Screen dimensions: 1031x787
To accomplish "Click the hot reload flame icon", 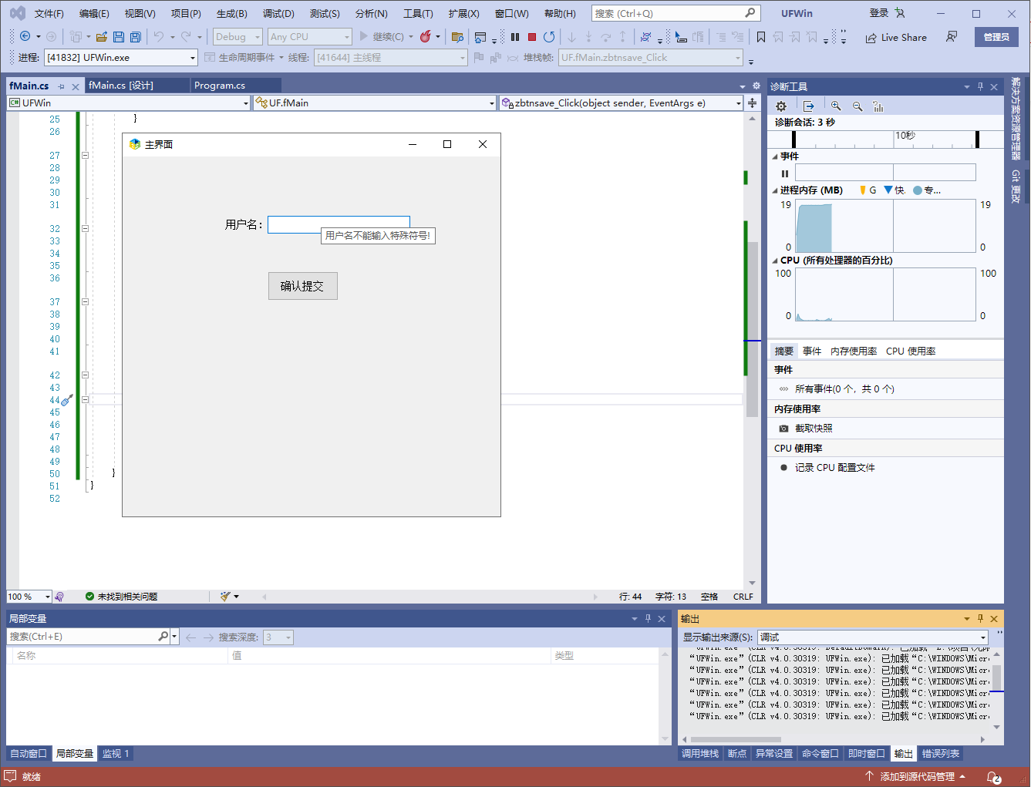I will click(425, 36).
